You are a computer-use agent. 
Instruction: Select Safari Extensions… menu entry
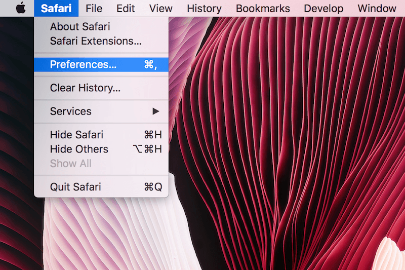(96, 41)
